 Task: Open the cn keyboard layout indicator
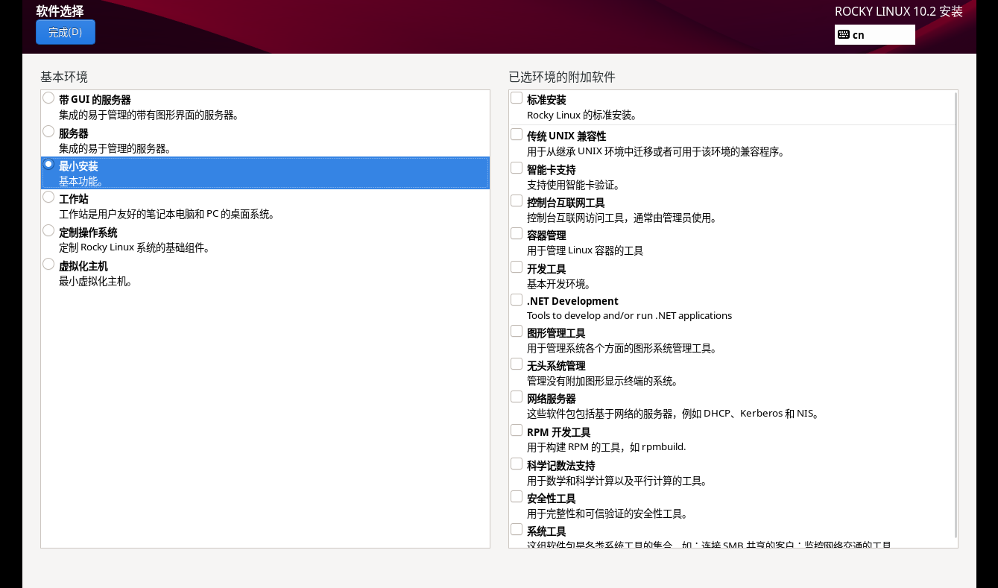pos(874,34)
